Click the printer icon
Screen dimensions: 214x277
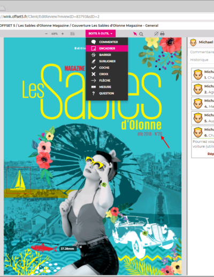[x=162, y=34]
